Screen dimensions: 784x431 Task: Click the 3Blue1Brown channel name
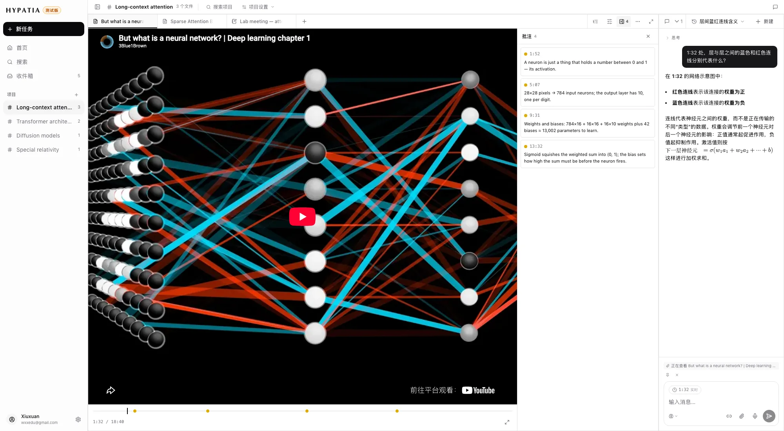pyautogui.click(x=132, y=46)
